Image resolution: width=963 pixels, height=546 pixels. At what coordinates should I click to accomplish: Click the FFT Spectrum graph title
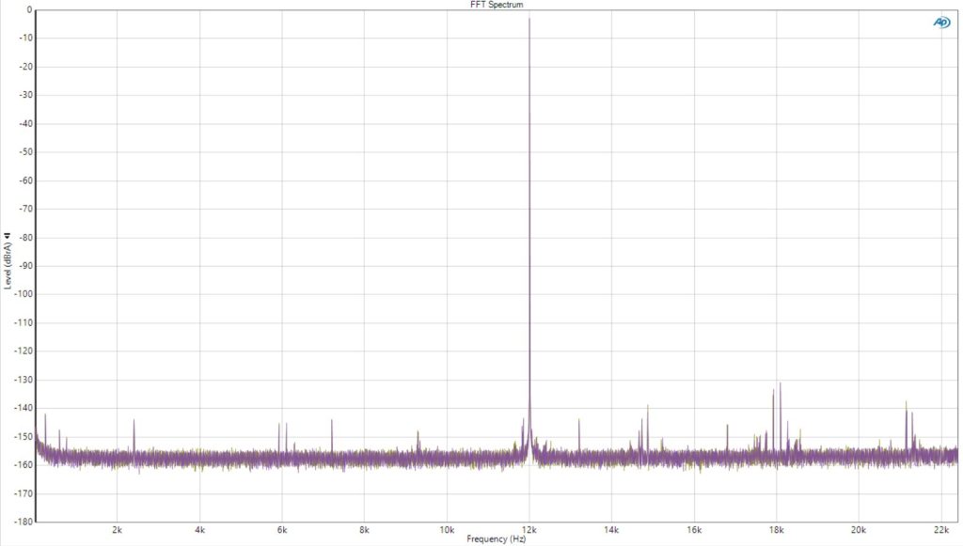[x=497, y=5]
